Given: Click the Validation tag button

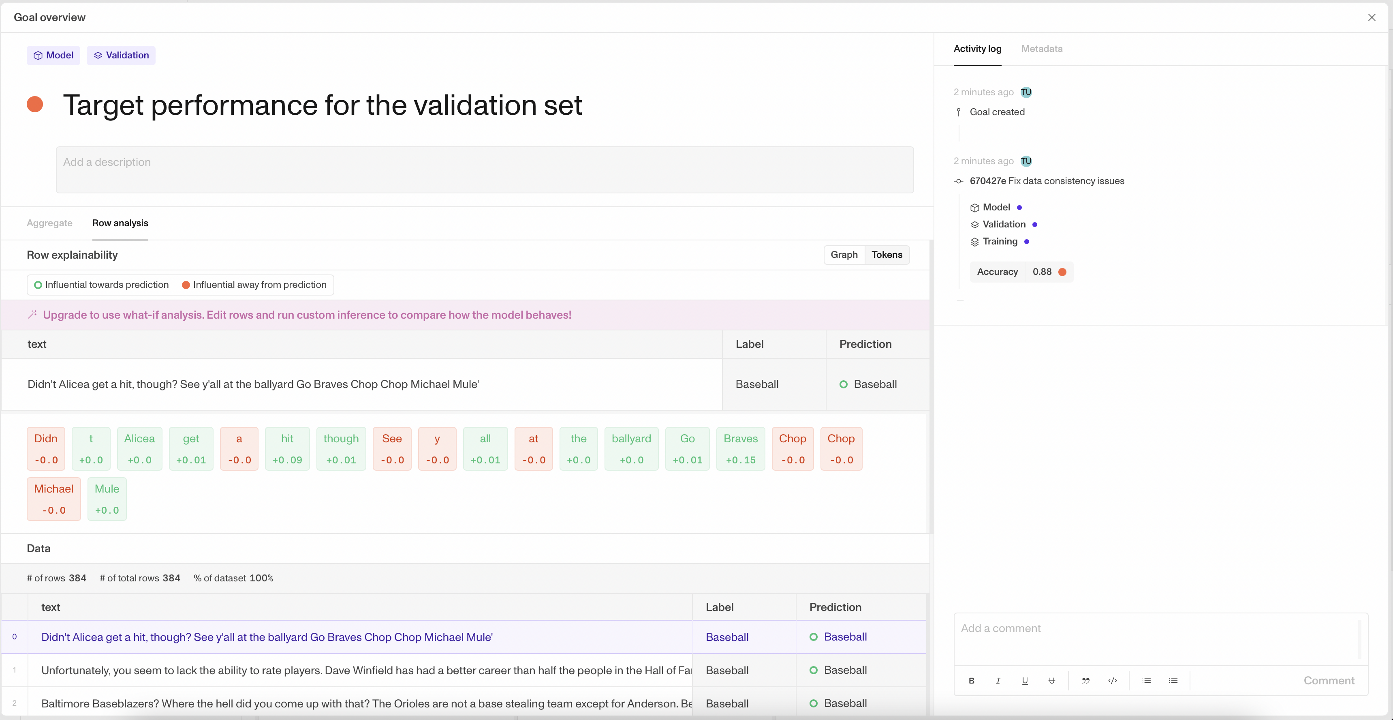Looking at the screenshot, I should point(121,55).
